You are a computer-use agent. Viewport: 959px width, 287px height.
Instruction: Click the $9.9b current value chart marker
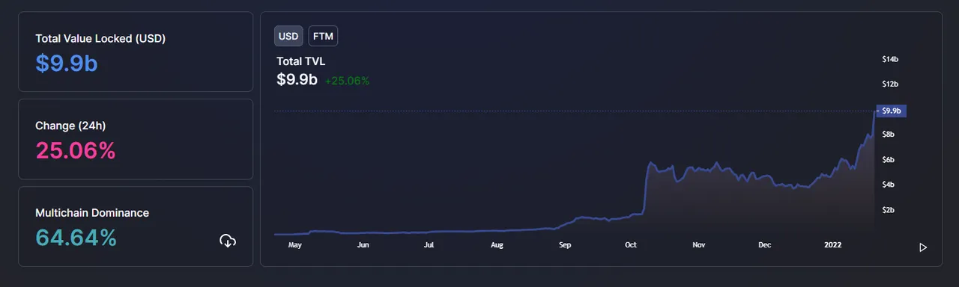pyautogui.click(x=891, y=111)
